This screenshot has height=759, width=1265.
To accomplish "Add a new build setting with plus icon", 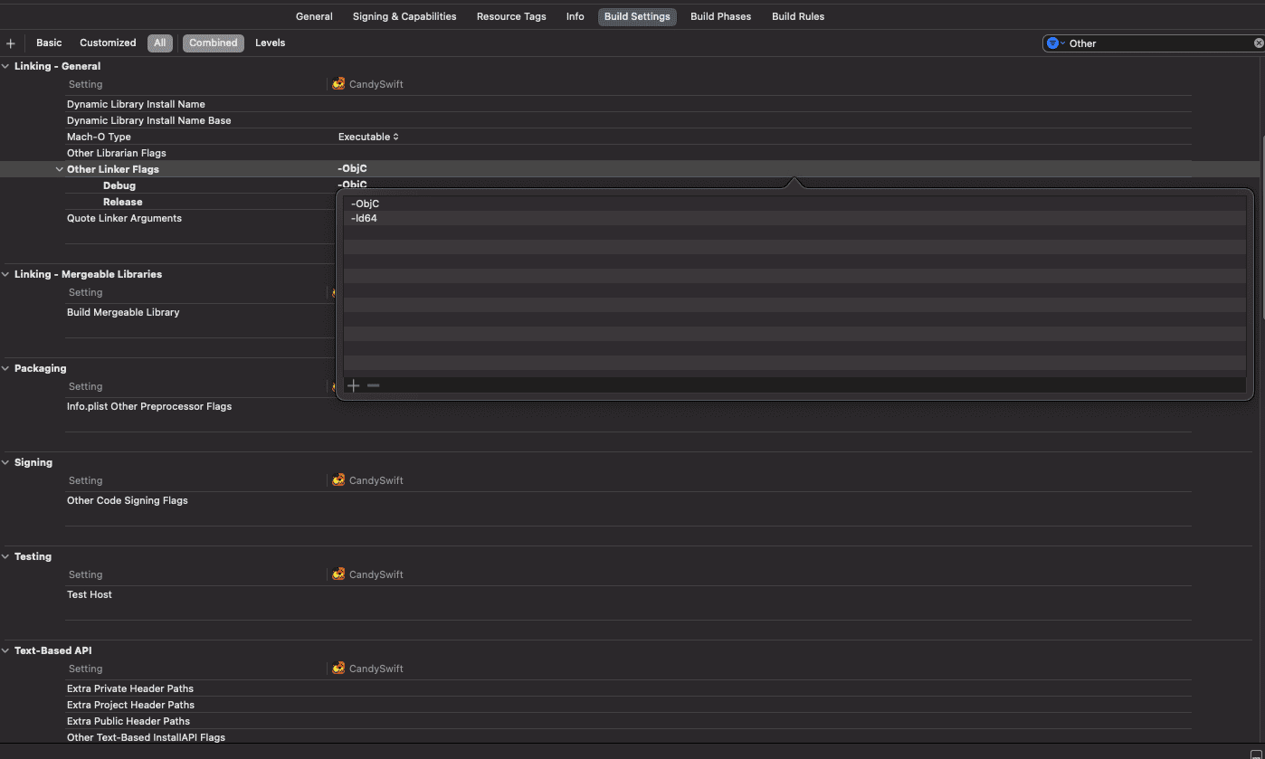I will click(10, 43).
